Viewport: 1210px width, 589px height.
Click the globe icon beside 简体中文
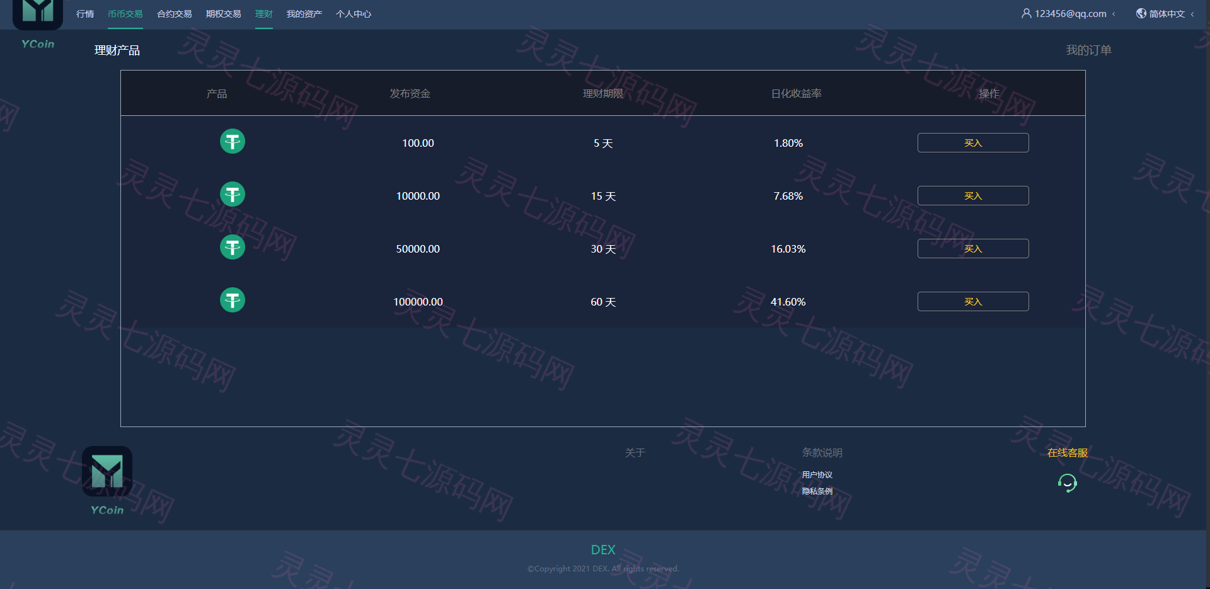point(1141,13)
